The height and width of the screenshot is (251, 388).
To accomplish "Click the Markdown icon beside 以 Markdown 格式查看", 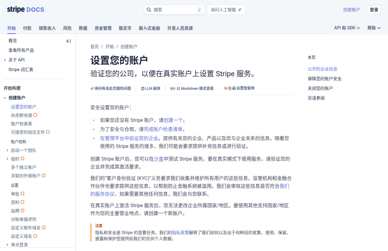I will click(x=173, y=88).
